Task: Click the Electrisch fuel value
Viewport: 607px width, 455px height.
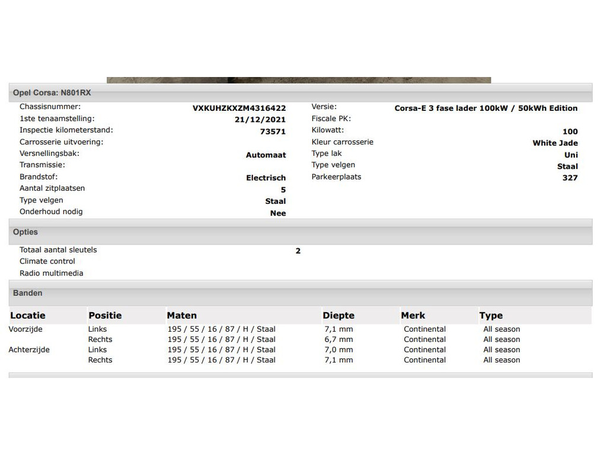Action: pyautogui.click(x=266, y=178)
